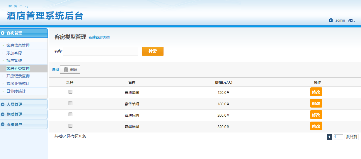This screenshot has height=159, width=361.
Task: Expand 系统账户 section arrow icon
Action: click(x=3, y=124)
